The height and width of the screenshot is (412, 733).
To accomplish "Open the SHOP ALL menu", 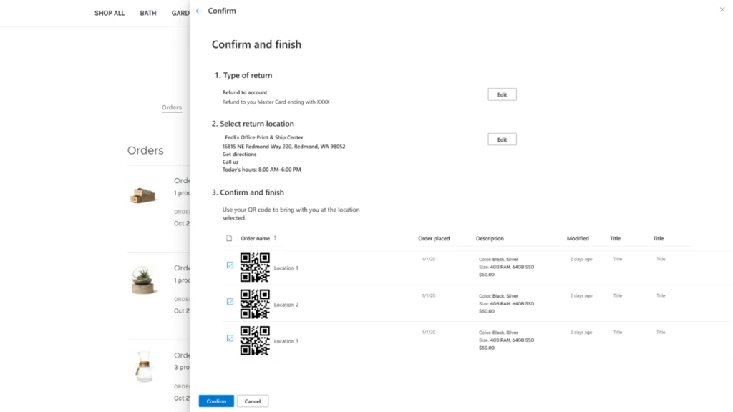I will [x=109, y=13].
